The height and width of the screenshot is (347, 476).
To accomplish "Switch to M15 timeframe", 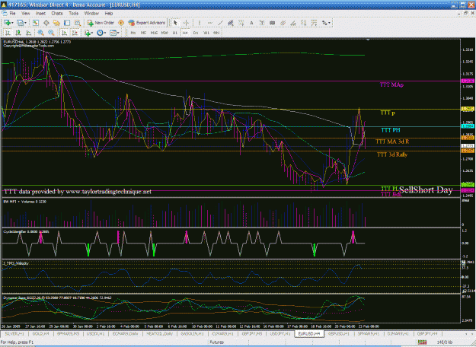I will (x=154, y=33).
